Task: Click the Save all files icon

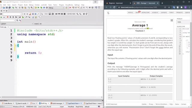Action: click(x=9, y=7)
